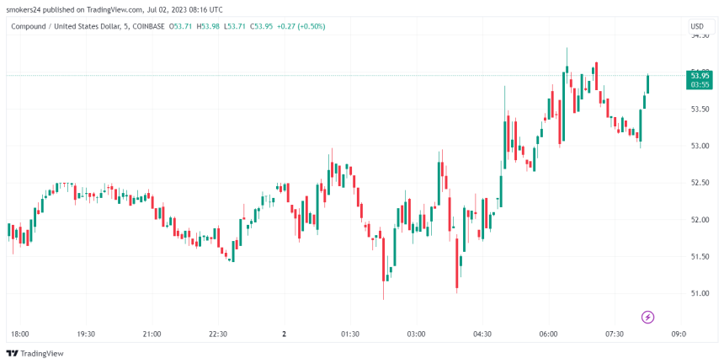Click the 18:00 time axis label
The width and height of the screenshot is (724, 364).
[x=19, y=335]
